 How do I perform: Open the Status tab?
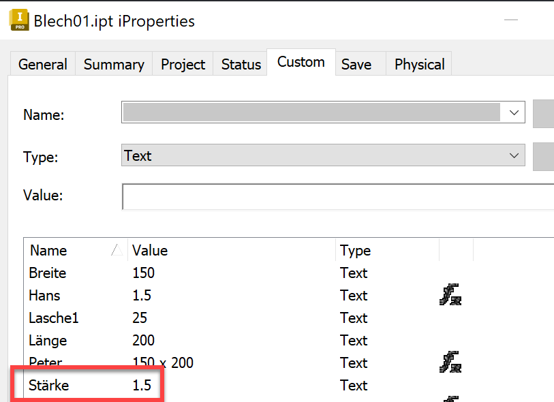[x=240, y=64]
